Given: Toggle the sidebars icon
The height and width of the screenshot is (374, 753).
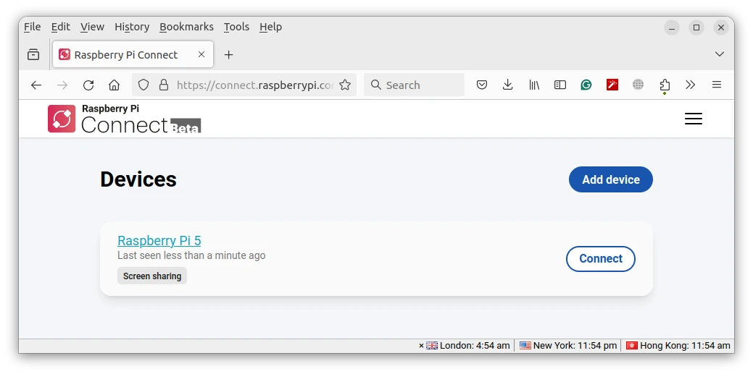Looking at the screenshot, I should (x=560, y=85).
